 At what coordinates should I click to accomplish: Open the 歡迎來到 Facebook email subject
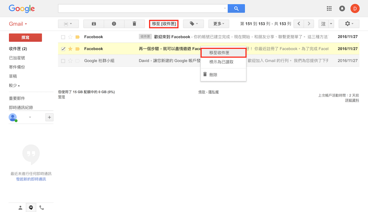coord(172,37)
